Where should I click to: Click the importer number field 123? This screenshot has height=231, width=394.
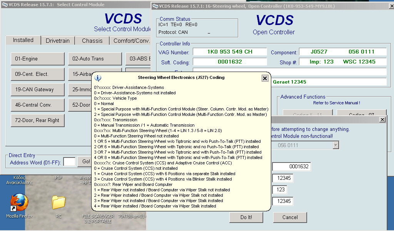pos(280,189)
